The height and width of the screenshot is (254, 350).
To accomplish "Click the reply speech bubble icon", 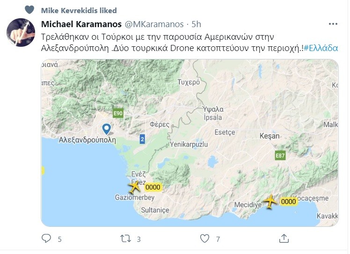I will coord(46,239).
